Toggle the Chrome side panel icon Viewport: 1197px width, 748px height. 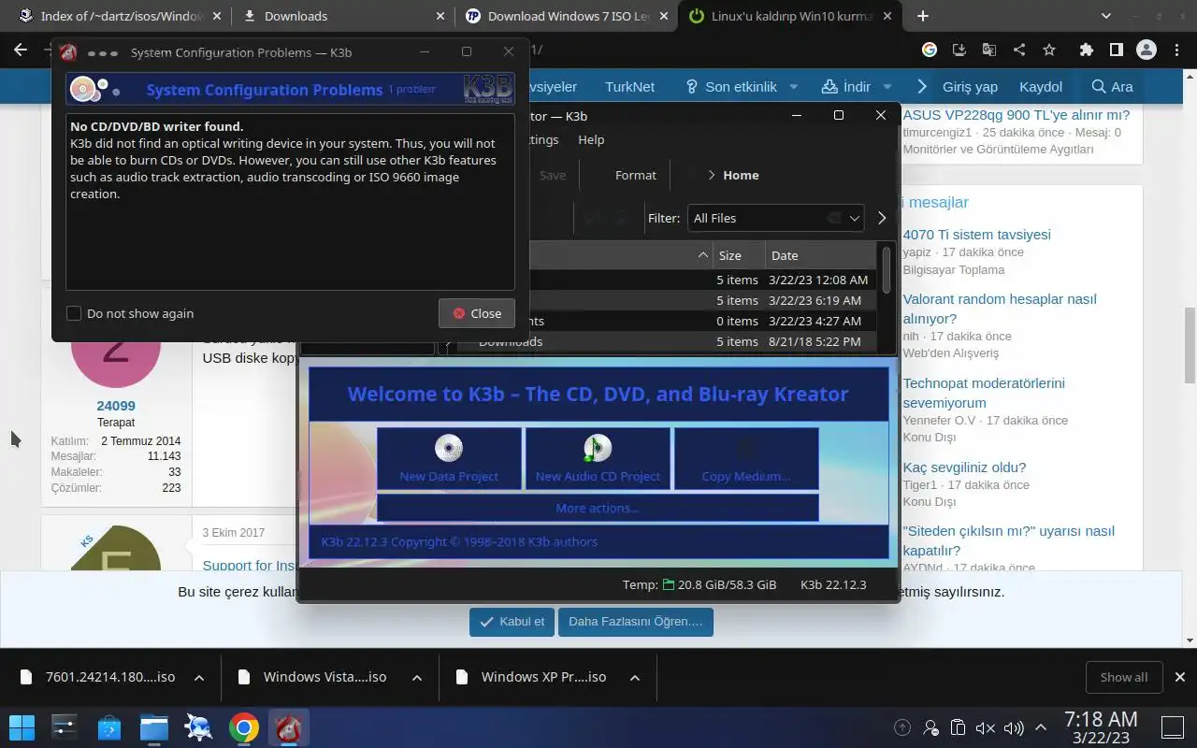(1116, 50)
